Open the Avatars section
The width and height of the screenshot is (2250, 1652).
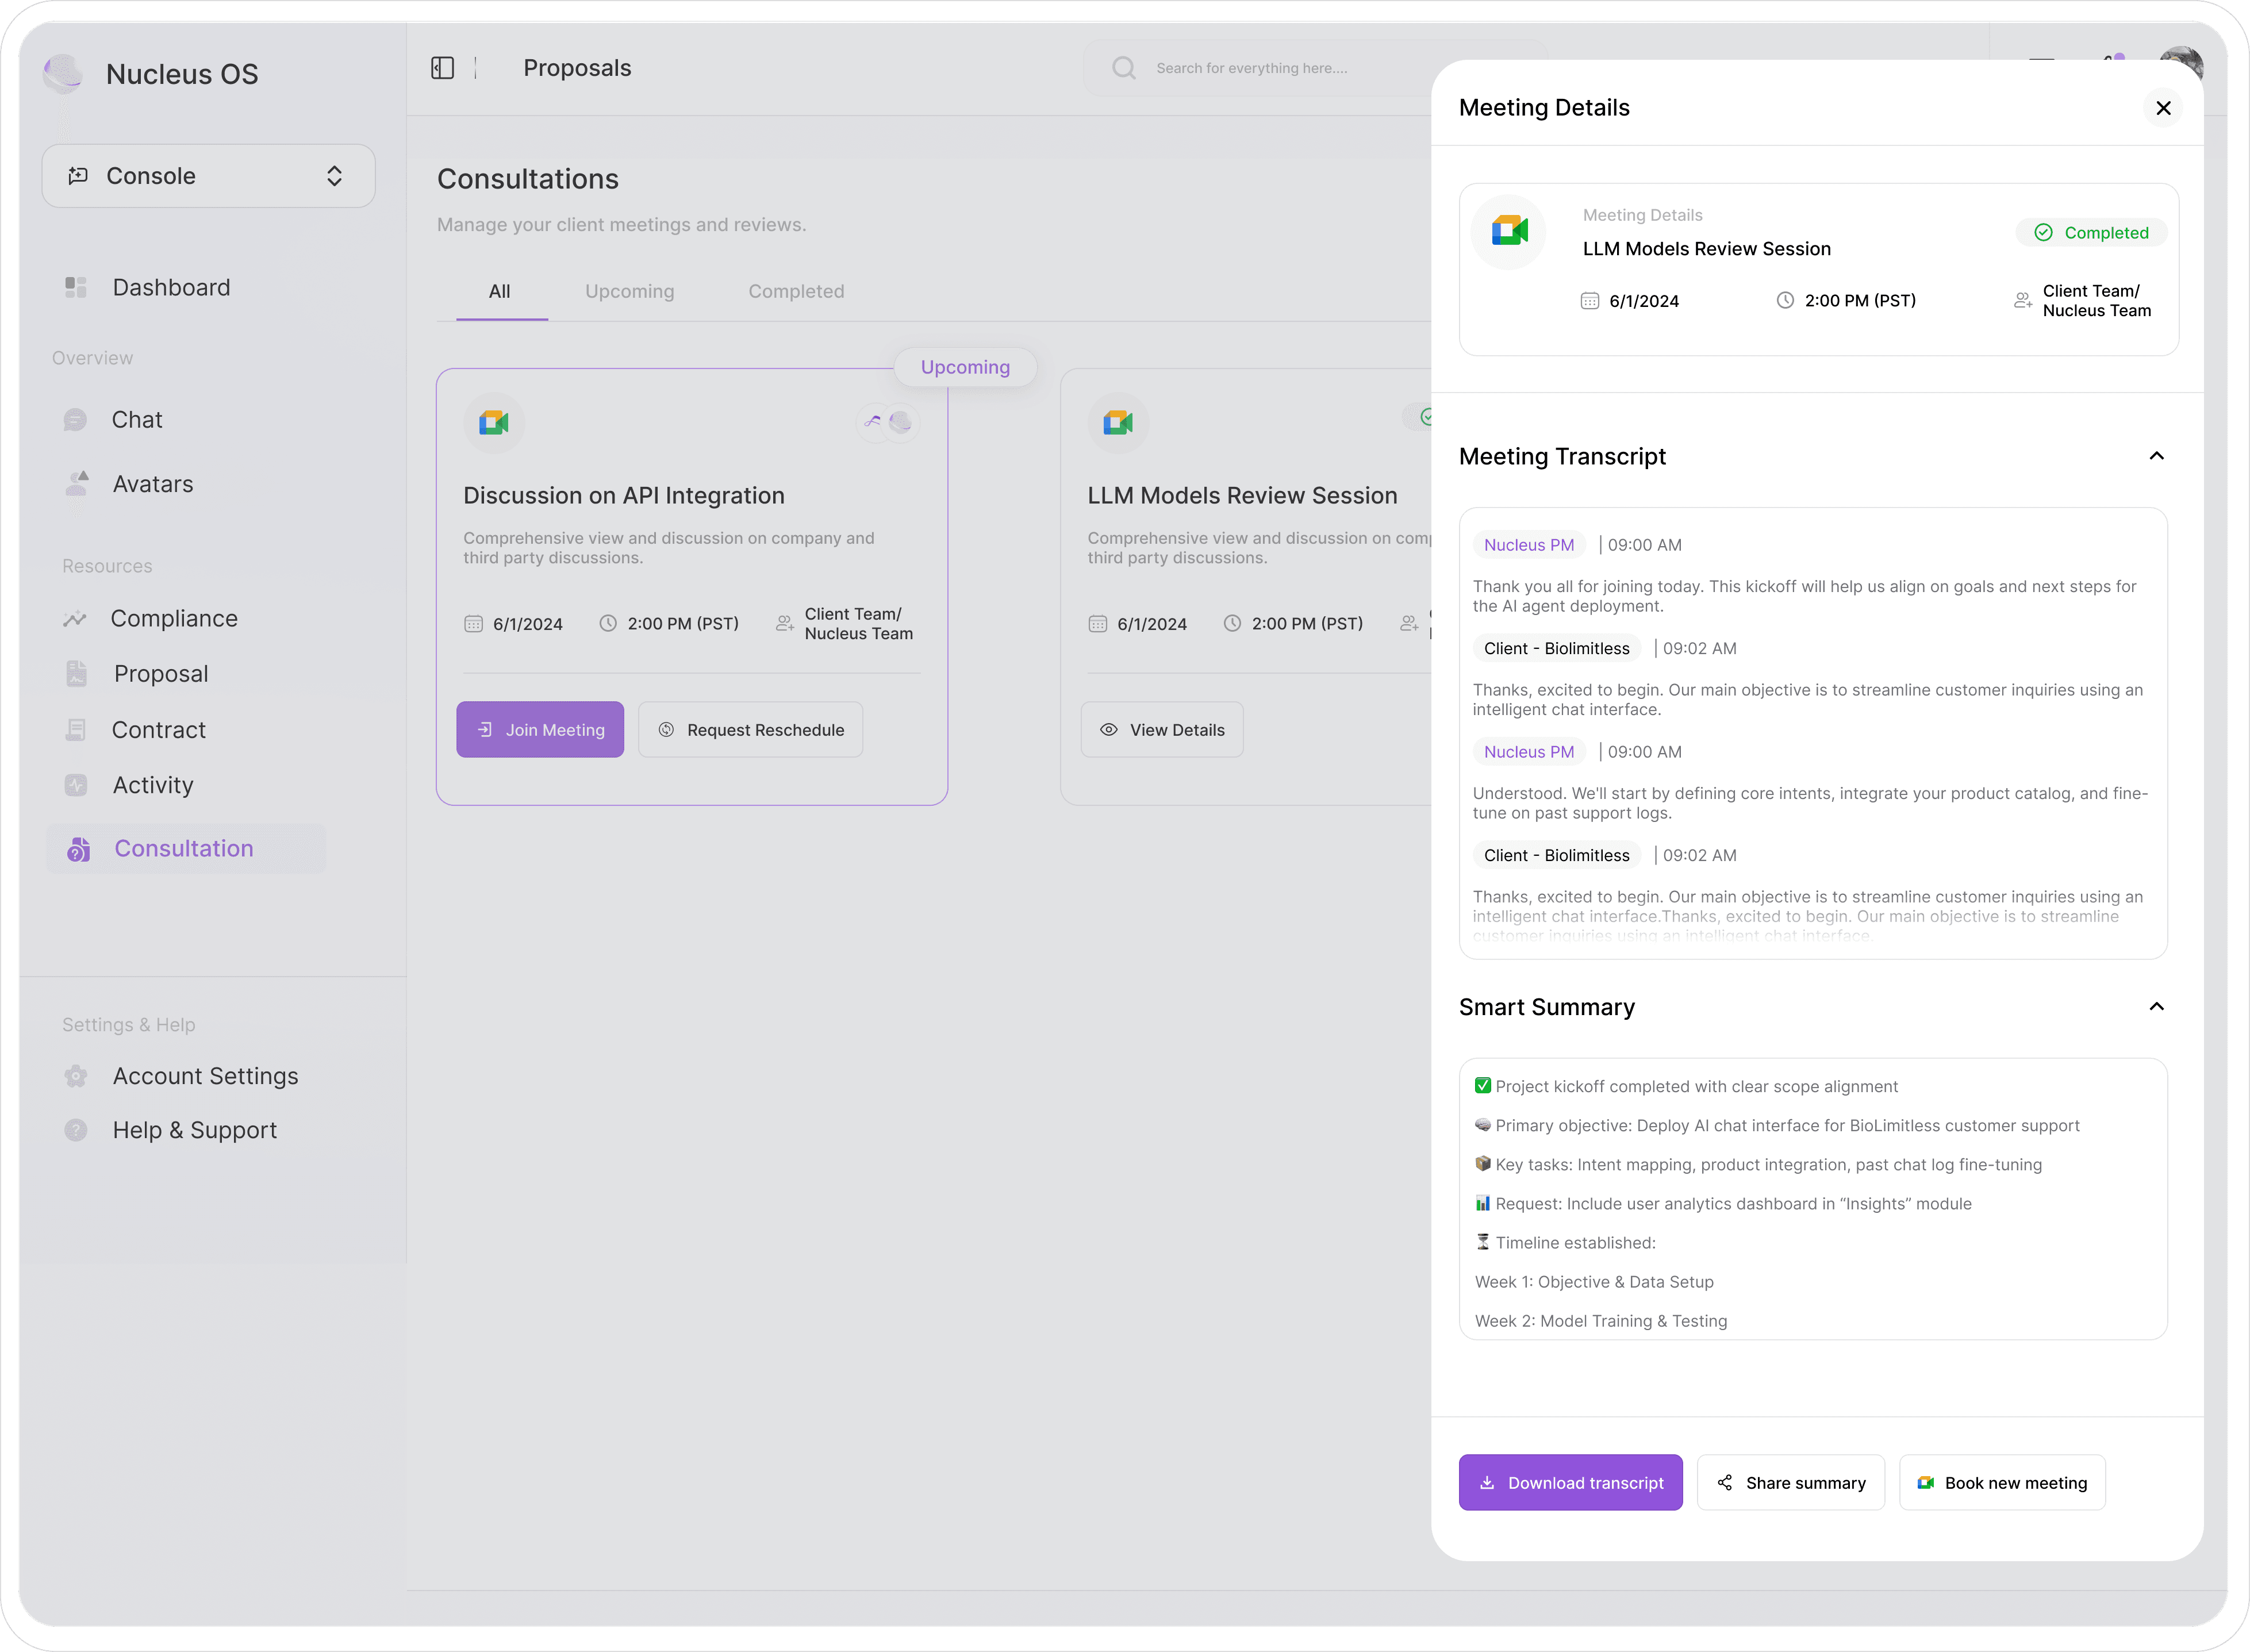(x=152, y=484)
